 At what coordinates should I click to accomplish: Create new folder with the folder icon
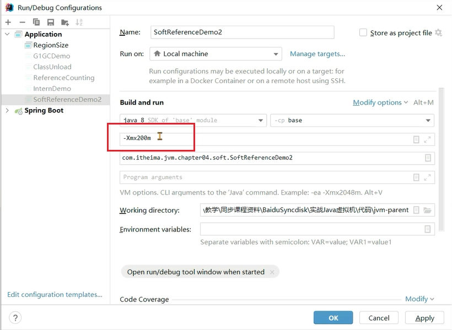tap(65, 22)
